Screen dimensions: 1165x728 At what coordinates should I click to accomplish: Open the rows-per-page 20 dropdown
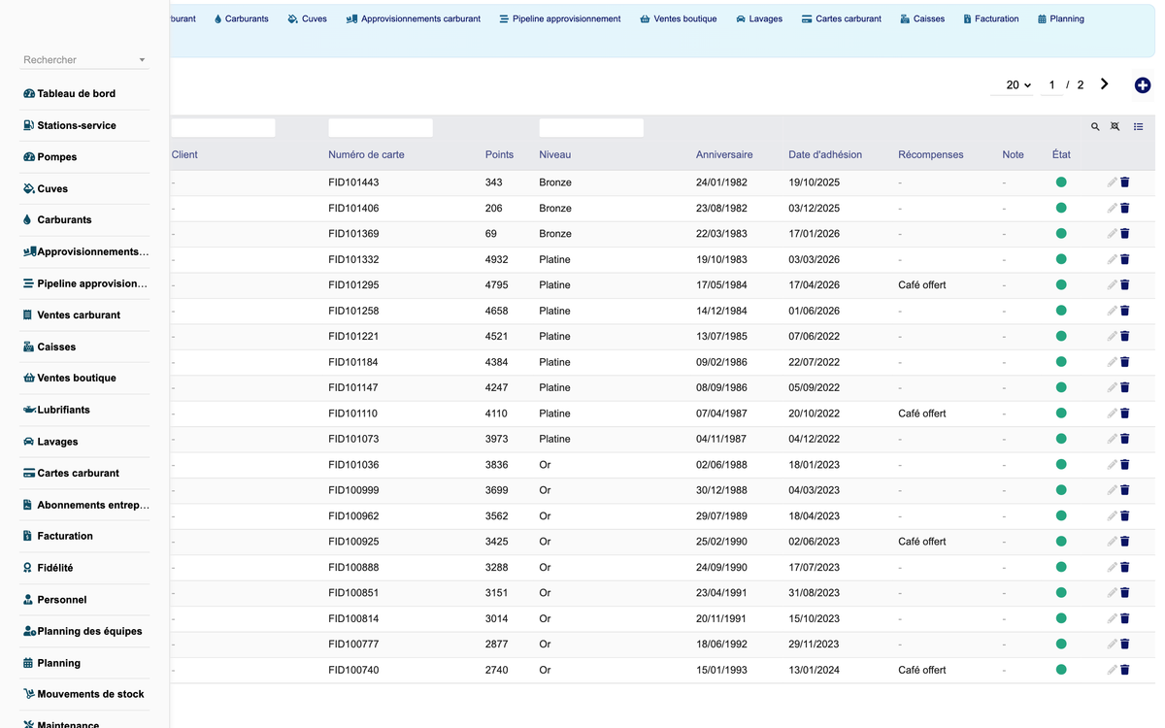1012,85
